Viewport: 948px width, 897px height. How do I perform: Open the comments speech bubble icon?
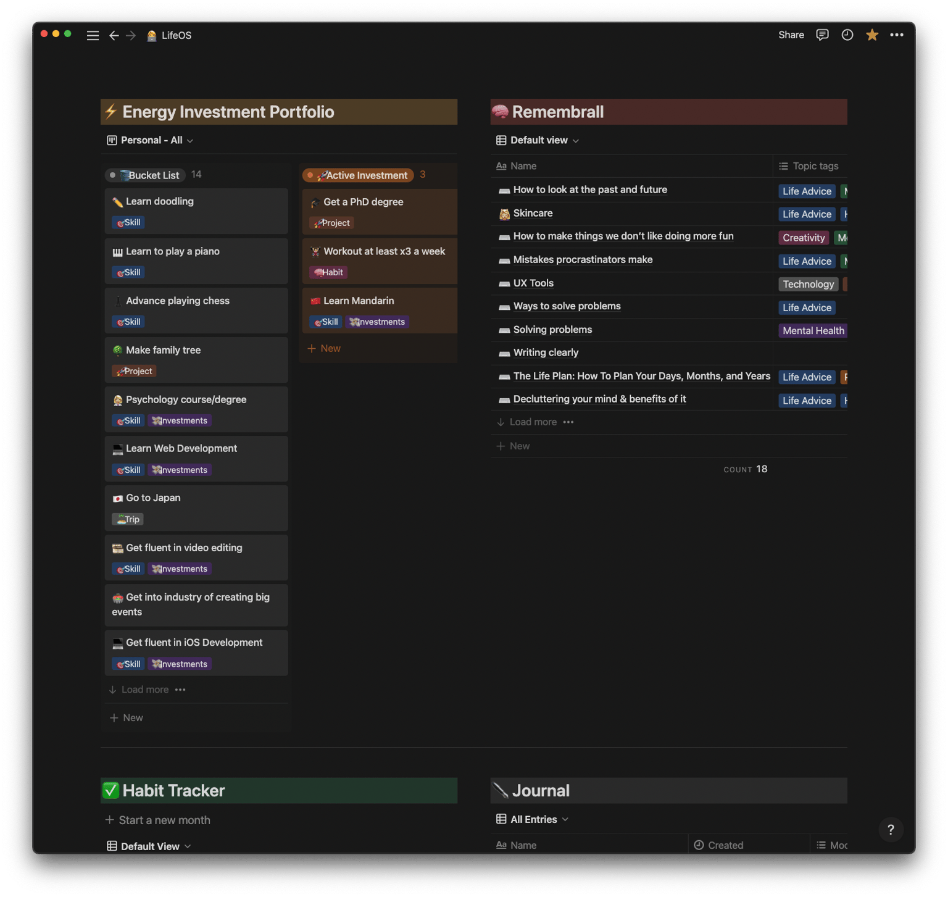(822, 35)
